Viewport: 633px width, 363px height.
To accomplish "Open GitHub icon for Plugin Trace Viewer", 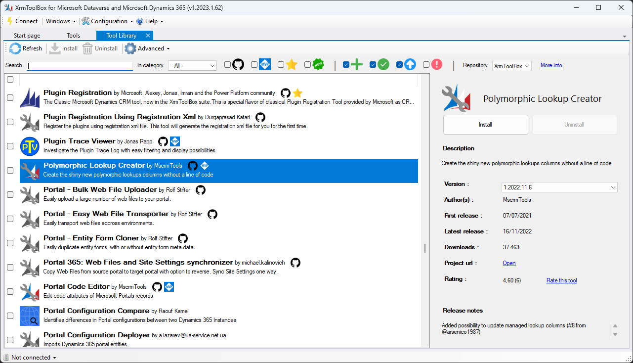I will [x=163, y=141].
